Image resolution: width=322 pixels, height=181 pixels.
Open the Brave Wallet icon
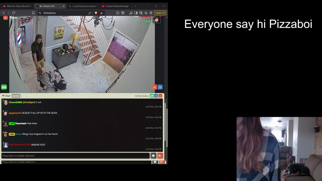click(141, 13)
